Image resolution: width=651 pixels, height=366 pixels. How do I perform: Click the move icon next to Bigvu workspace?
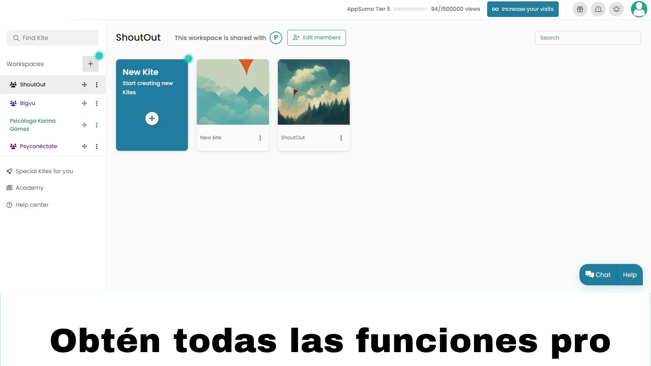point(84,103)
